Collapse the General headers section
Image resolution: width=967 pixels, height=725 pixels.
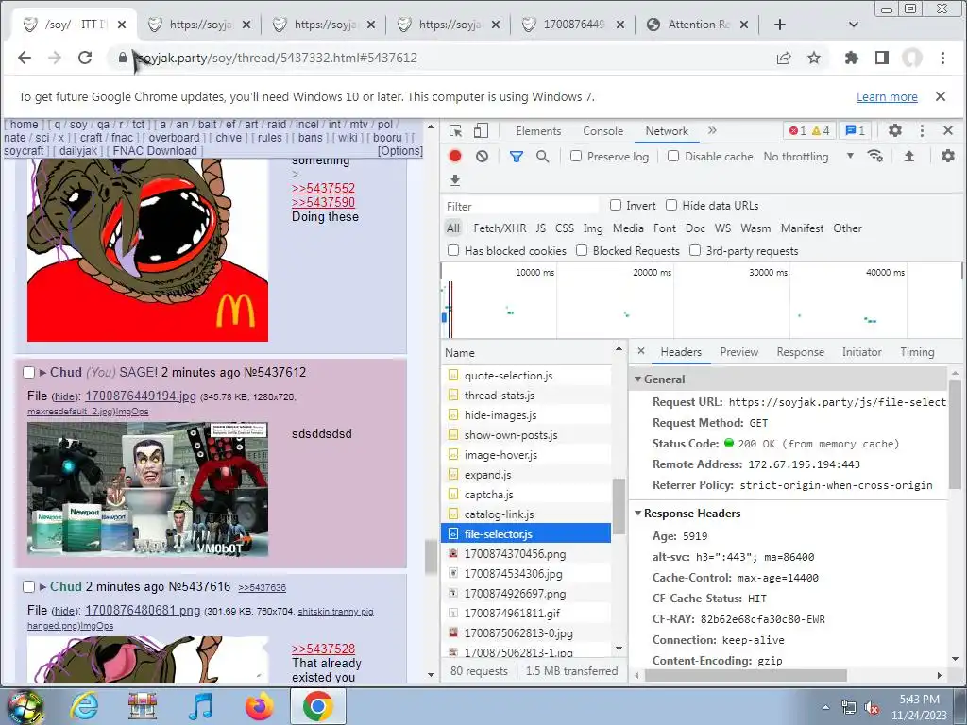coord(638,379)
